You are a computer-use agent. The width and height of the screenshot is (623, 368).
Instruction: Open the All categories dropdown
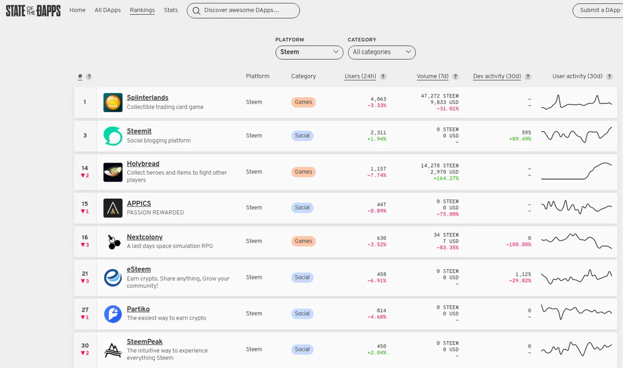(x=382, y=52)
